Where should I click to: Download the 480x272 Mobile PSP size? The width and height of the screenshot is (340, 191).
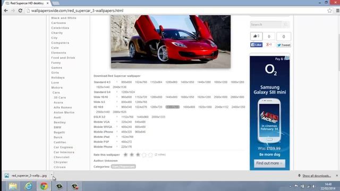pos(126,142)
